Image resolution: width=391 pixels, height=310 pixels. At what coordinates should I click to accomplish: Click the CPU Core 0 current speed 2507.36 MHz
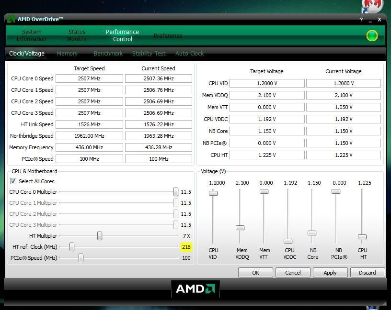click(159, 78)
